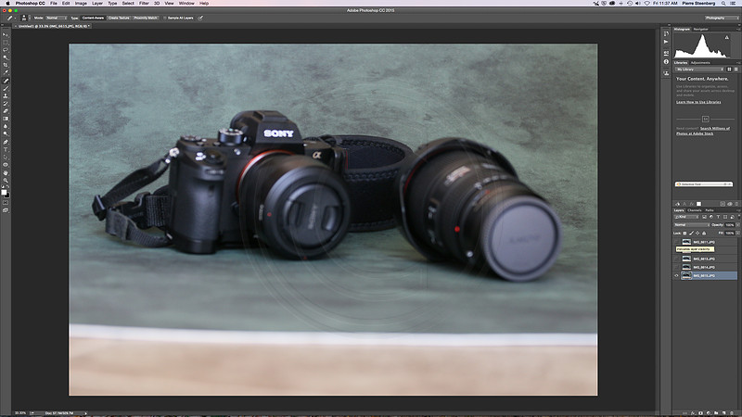Image resolution: width=742 pixels, height=417 pixels.
Task: Enable Sample All Layers checkbox
Action: coord(165,18)
